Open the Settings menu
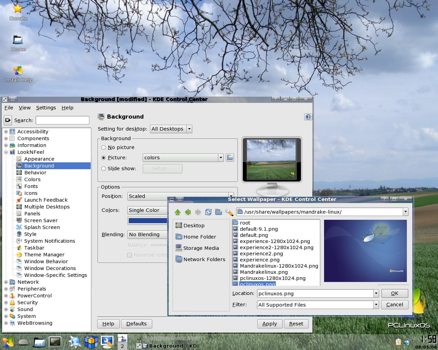The width and height of the screenshot is (438, 350). (46, 108)
